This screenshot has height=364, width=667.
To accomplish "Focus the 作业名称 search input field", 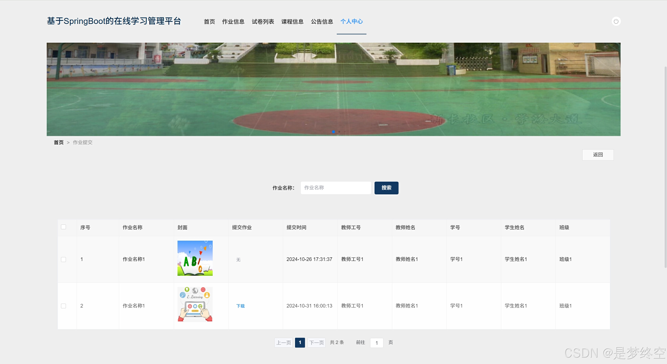I will pos(335,188).
